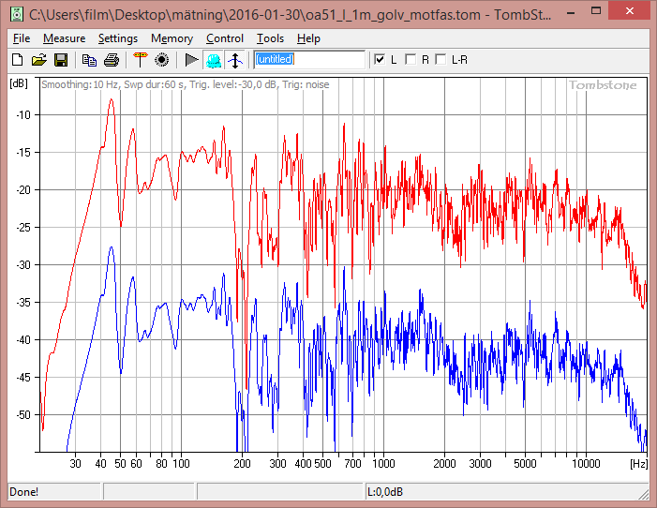
Task: Open the File menu
Action: click(21, 38)
